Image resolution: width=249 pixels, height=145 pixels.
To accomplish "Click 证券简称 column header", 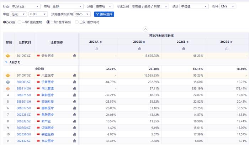I will point(57,42).
